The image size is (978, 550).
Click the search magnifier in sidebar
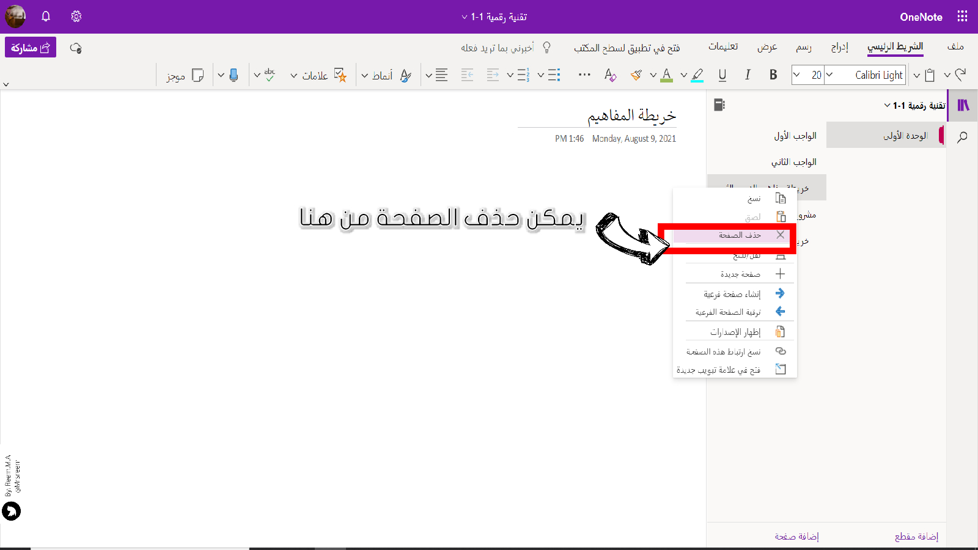click(962, 137)
